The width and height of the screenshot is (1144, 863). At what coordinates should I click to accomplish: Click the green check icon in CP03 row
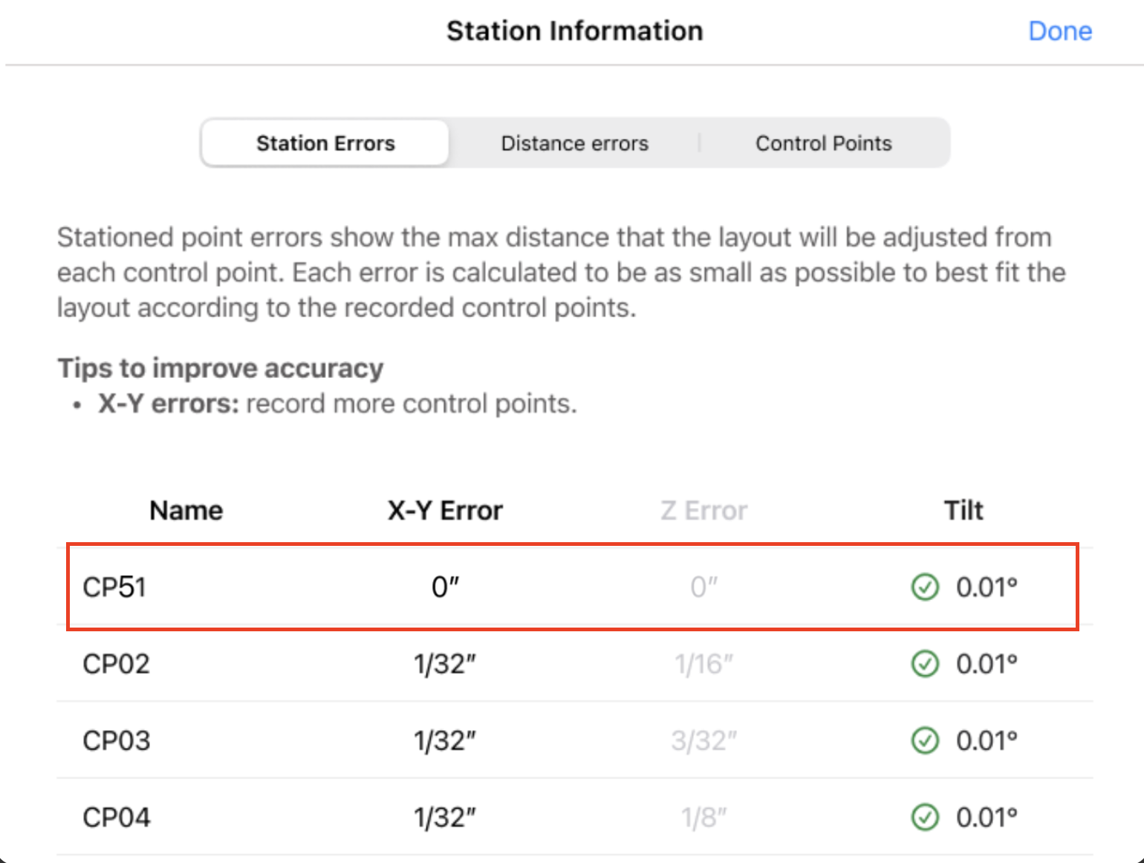[925, 740]
